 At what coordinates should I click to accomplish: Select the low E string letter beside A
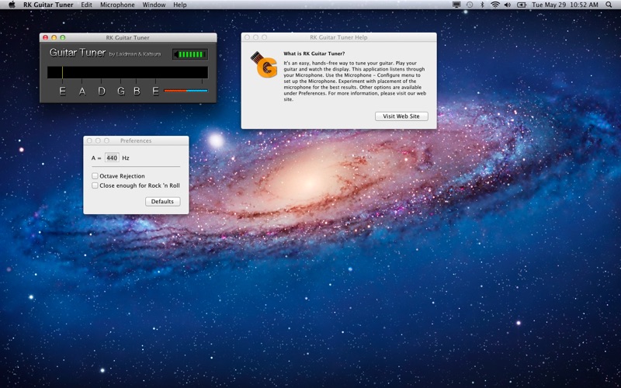coord(62,91)
